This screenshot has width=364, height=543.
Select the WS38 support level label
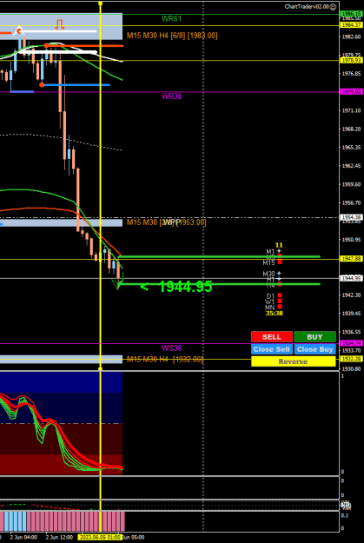tap(171, 348)
